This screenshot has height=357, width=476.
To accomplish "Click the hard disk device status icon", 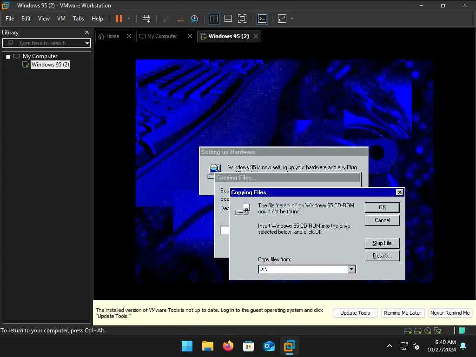I will [x=408, y=331].
